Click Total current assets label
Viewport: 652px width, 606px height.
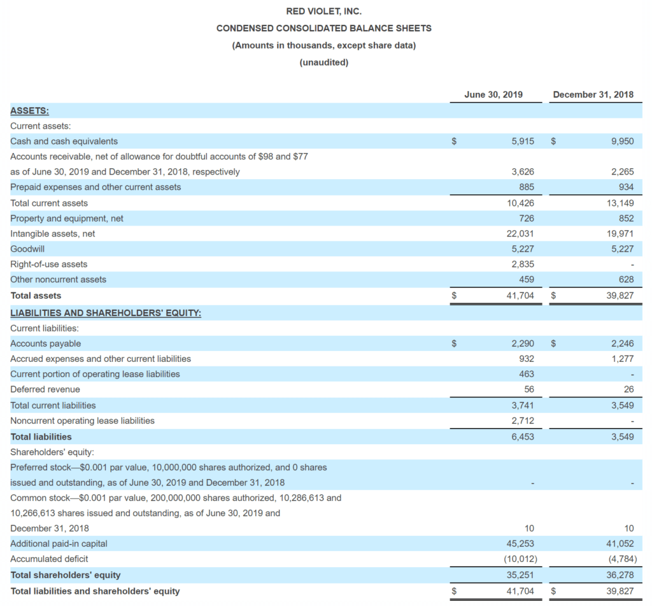click(49, 203)
